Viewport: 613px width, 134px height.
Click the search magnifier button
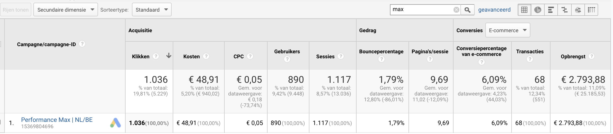tap(468, 10)
